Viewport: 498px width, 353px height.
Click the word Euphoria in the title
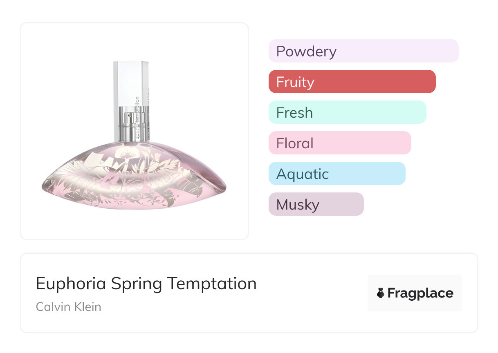coord(72,284)
